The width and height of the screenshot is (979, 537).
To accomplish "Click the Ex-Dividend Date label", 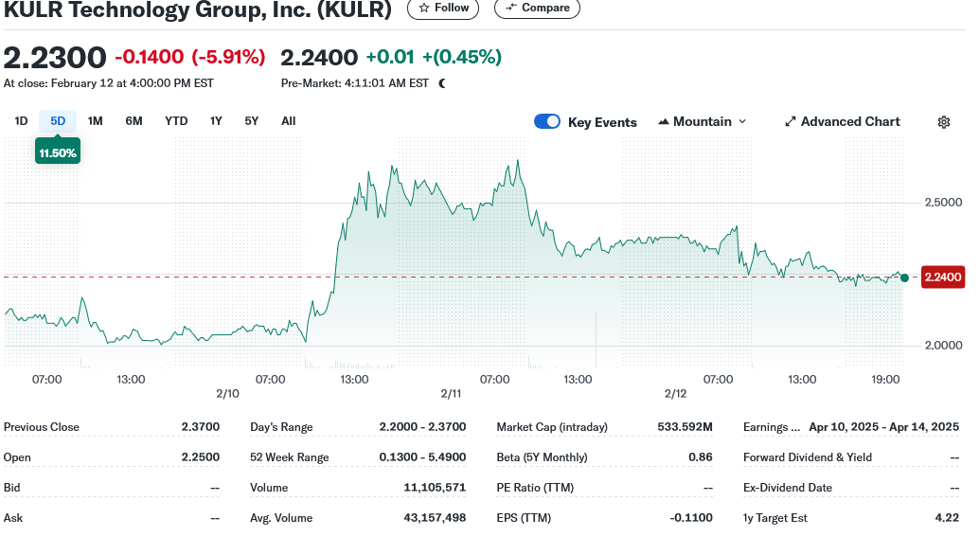I will click(x=788, y=488).
